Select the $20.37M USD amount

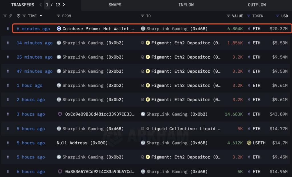(x=279, y=29)
